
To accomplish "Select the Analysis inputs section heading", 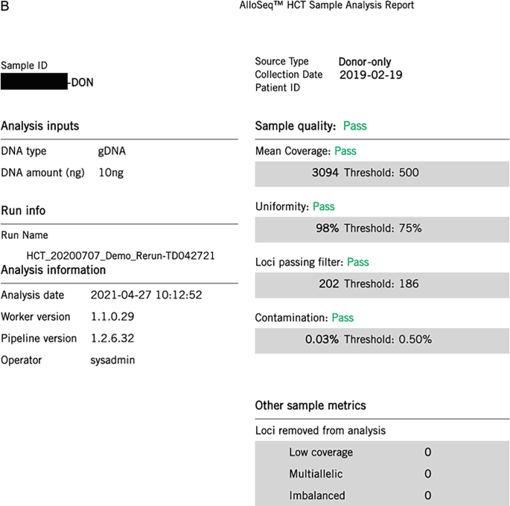I will (x=40, y=126).
